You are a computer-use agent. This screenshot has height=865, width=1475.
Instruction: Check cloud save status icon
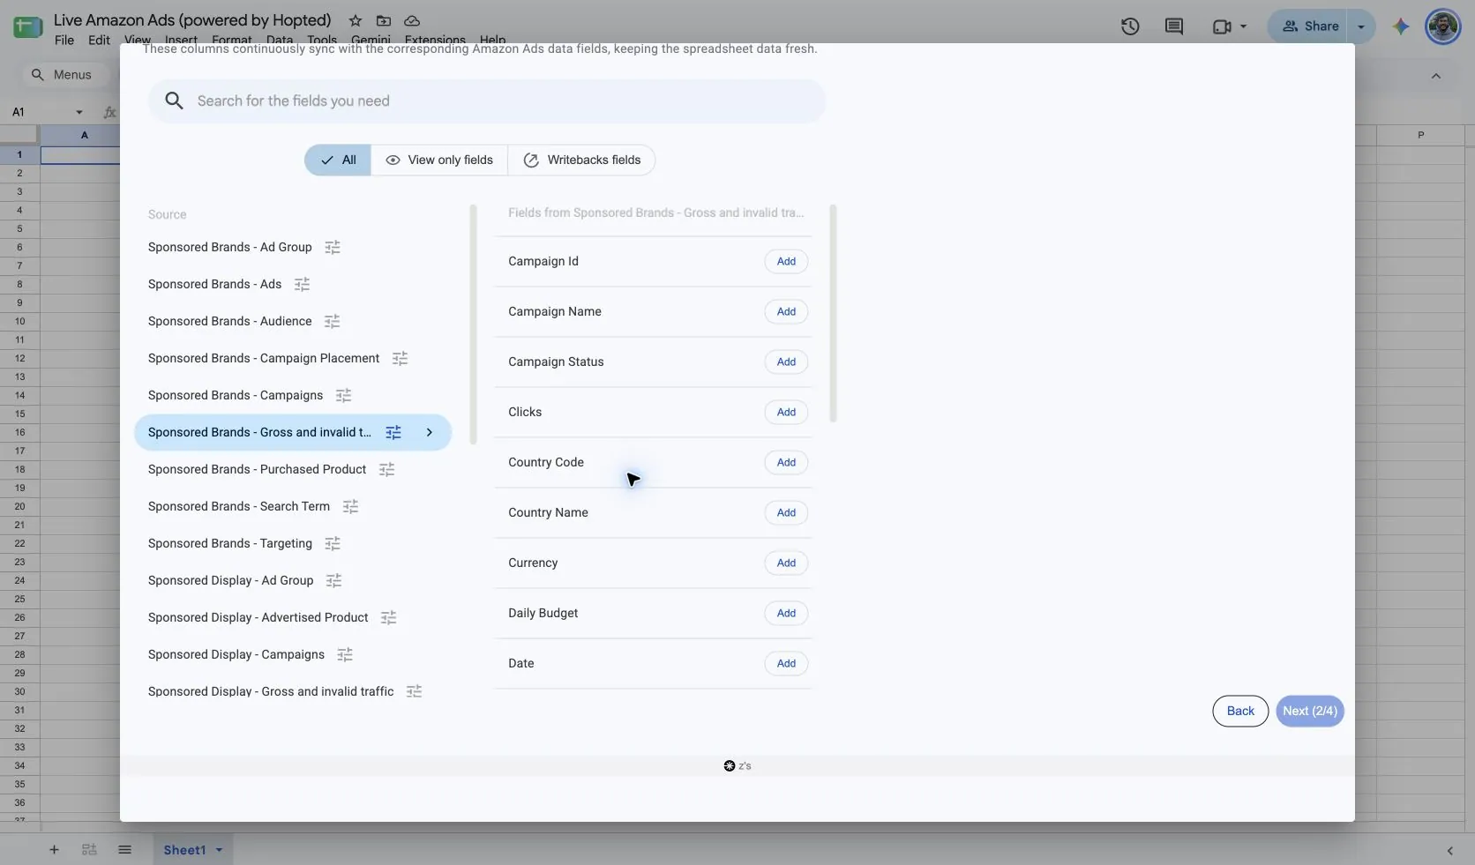tap(412, 20)
